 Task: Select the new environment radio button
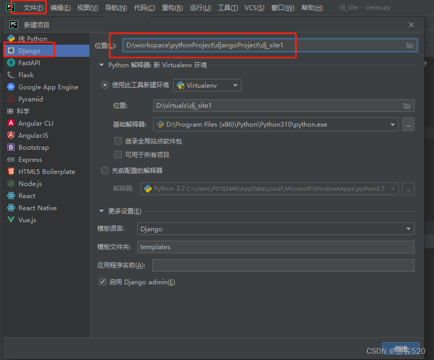pos(105,85)
